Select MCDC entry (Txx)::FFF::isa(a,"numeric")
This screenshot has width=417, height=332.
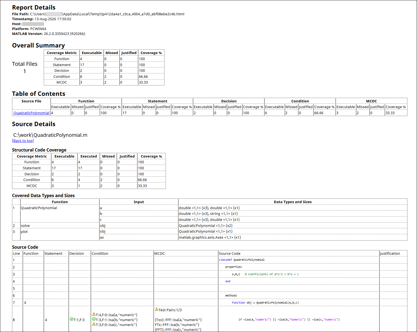(x=178, y=320)
